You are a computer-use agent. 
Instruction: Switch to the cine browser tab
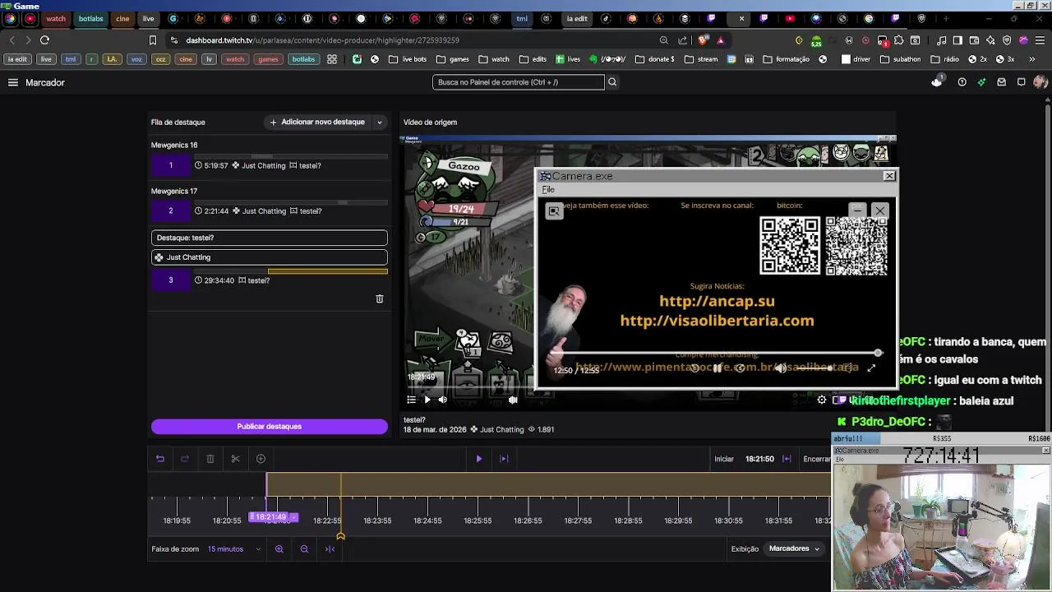[x=122, y=18]
